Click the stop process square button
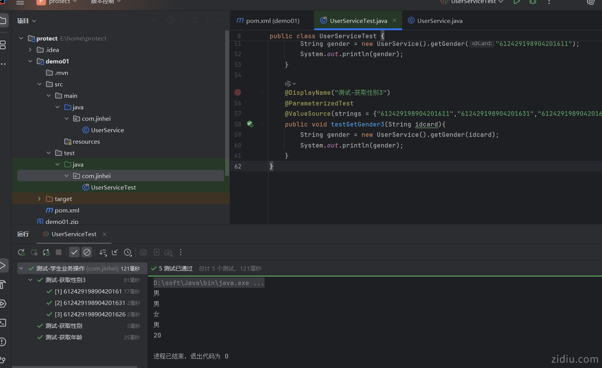Viewport: 602px width, 368px height. 59,252
